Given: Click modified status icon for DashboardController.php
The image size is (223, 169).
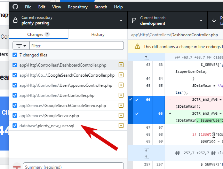Looking at the screenshot, I should click(121, 65).
